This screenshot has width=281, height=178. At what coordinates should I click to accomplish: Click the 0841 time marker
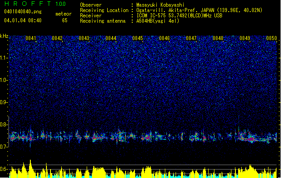(31, 38)
